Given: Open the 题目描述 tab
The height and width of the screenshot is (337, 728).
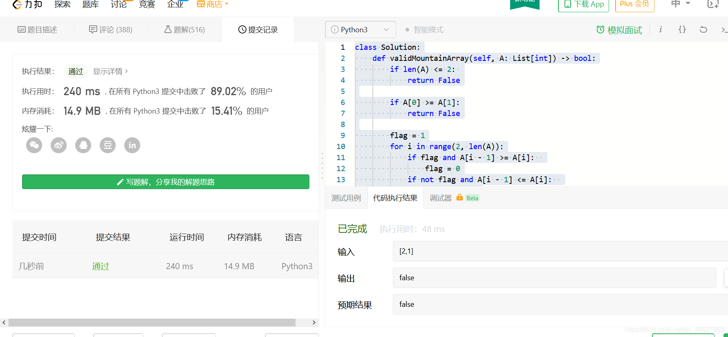Looking at the screenshot, I should tap(37, 30).
